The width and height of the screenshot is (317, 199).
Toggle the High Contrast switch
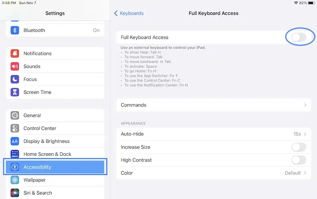pos(299,160)
